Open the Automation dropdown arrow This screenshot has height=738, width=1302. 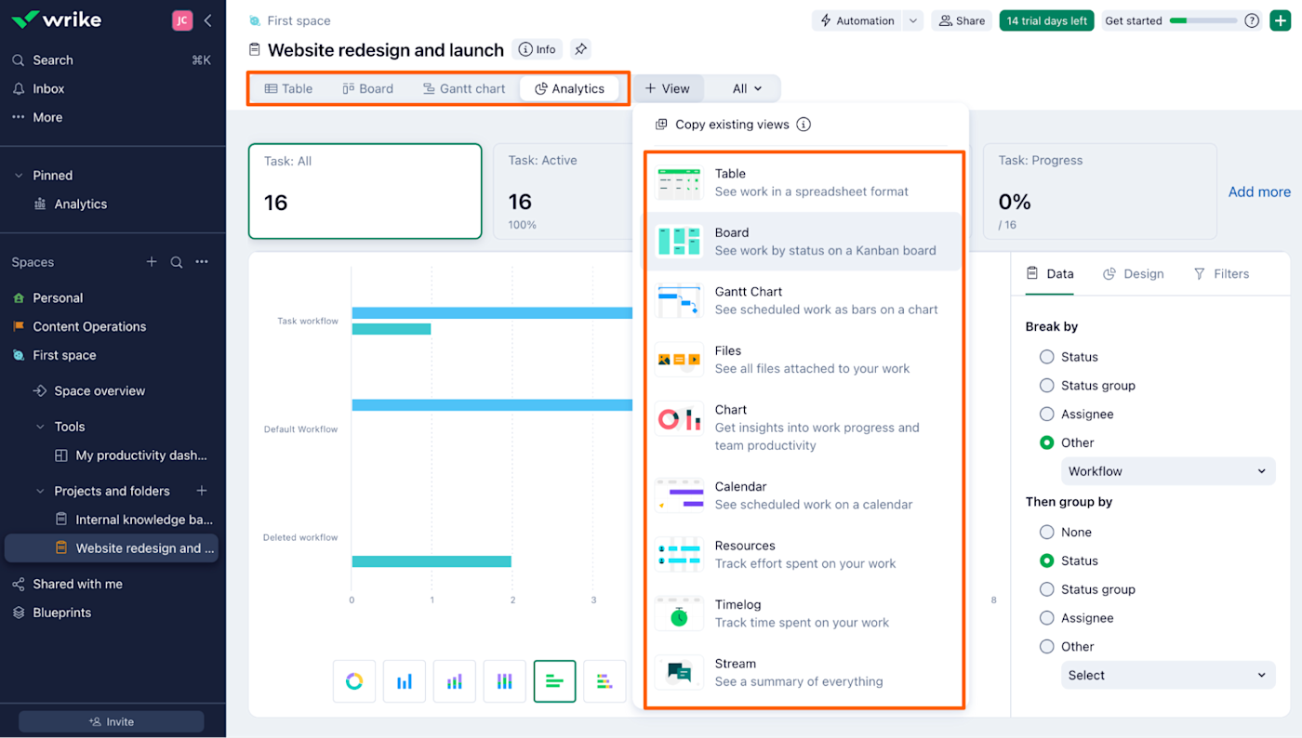(913, 20)
